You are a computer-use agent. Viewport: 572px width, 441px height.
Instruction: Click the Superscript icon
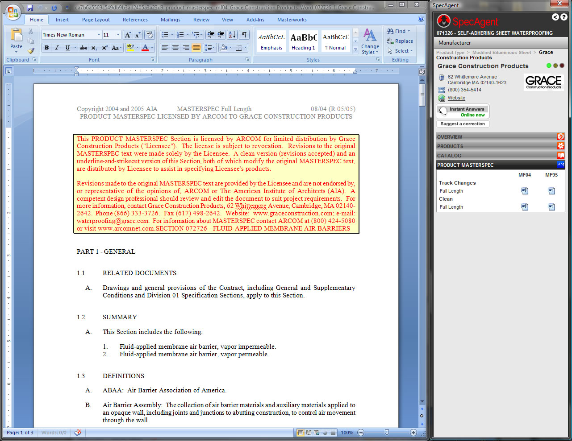click(104, 48)
